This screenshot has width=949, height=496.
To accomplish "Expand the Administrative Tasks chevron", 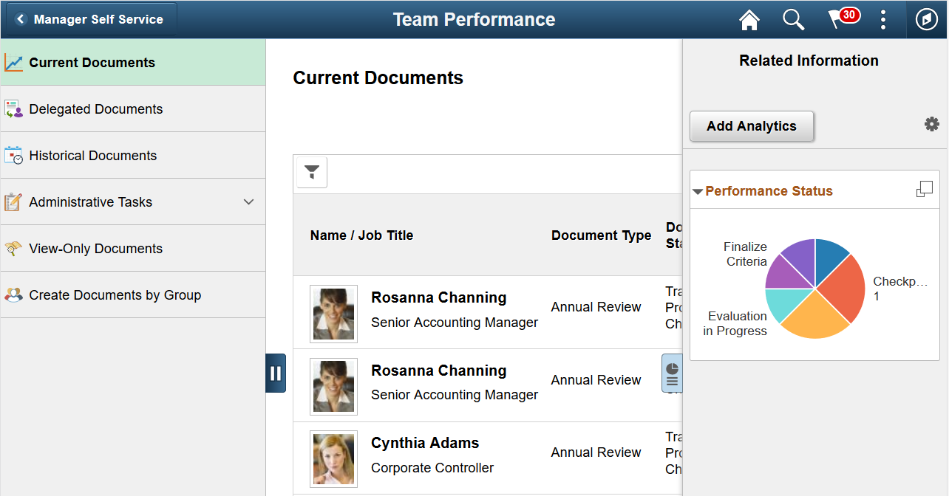I will click(248, 202).
